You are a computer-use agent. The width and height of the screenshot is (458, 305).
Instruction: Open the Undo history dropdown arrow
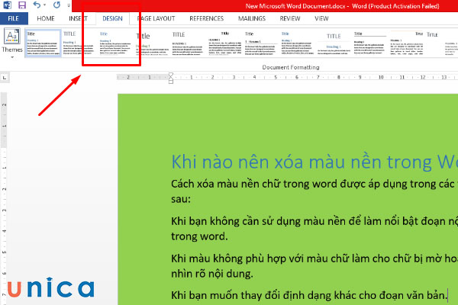45,5
